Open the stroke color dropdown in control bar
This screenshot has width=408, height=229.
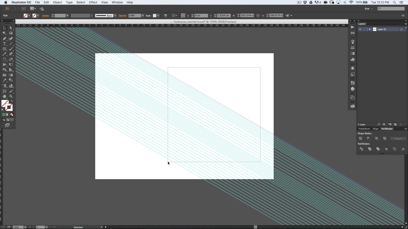tap(38, 16)
